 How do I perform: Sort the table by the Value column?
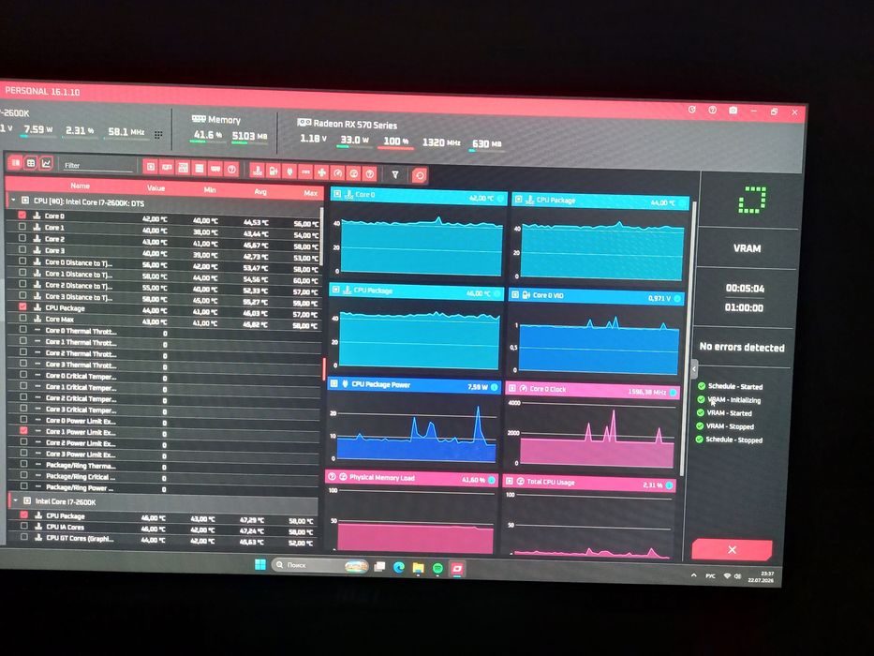156,188
